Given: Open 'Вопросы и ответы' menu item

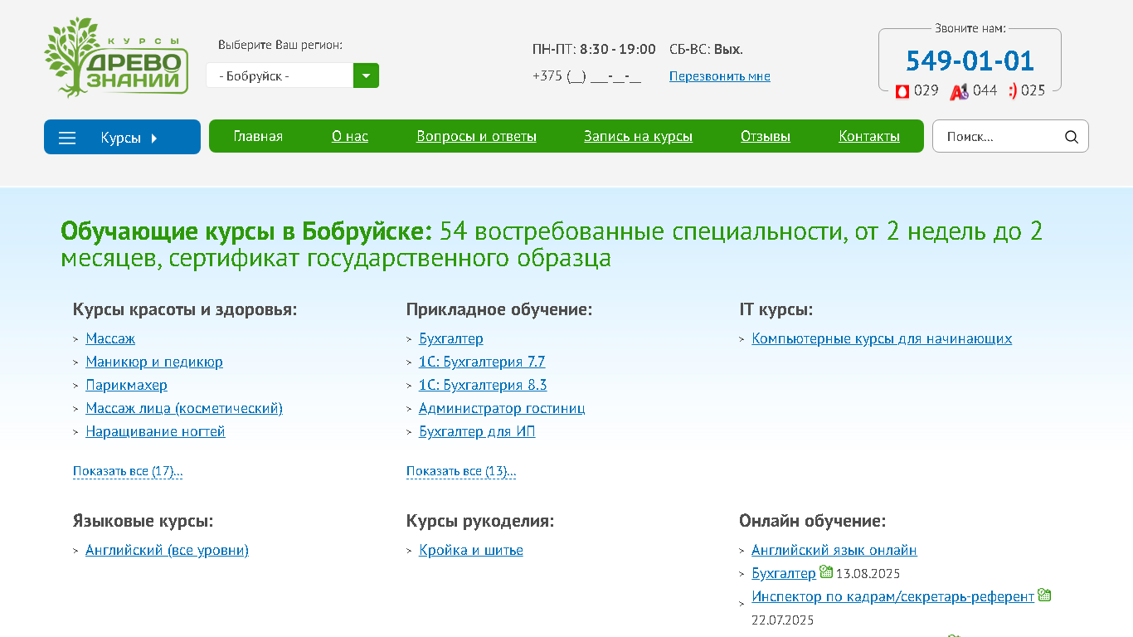Looking at the screenshot, I should tap(476, 136).
